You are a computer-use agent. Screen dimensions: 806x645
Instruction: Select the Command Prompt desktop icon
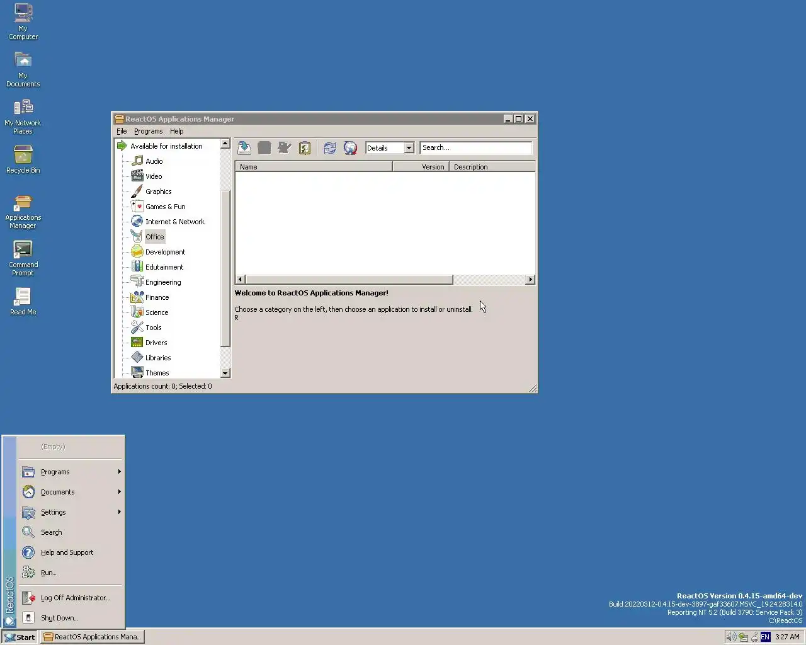click(23, 259)
